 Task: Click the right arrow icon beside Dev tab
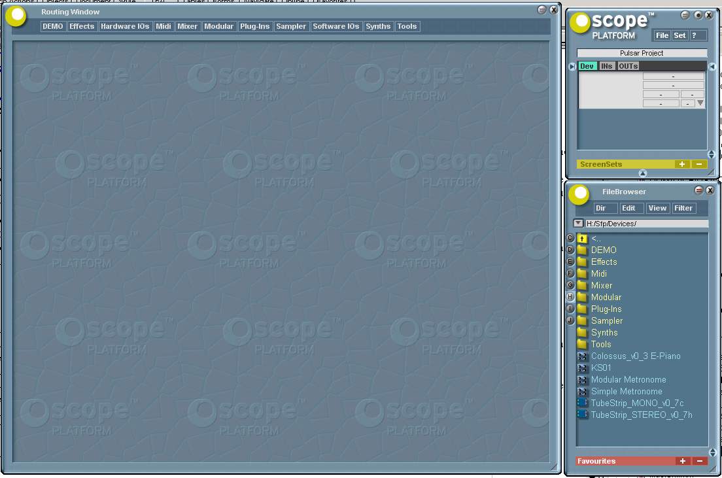click(572, 67)
